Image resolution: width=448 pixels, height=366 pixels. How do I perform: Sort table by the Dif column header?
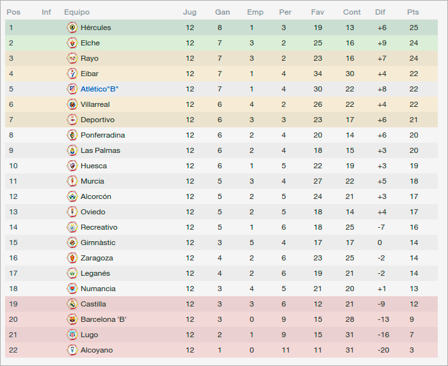coord(380,12)
